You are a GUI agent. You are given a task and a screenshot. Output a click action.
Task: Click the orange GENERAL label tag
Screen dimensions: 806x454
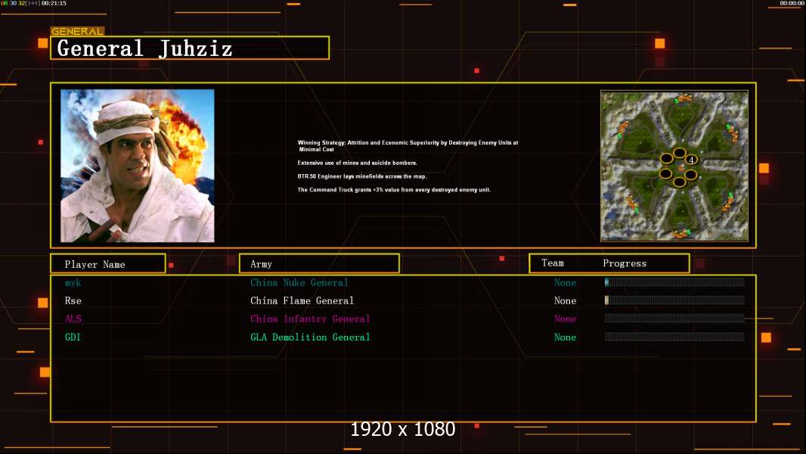[77, 31]
